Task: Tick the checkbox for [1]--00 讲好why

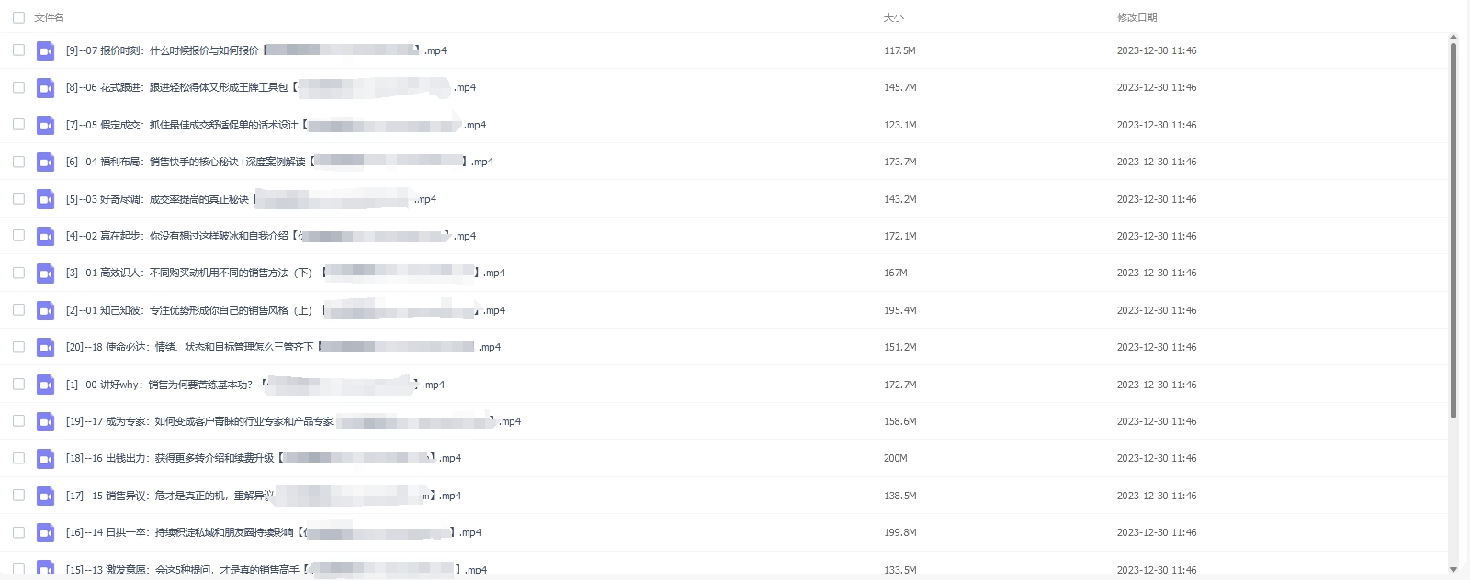Action: coord(18,384)
